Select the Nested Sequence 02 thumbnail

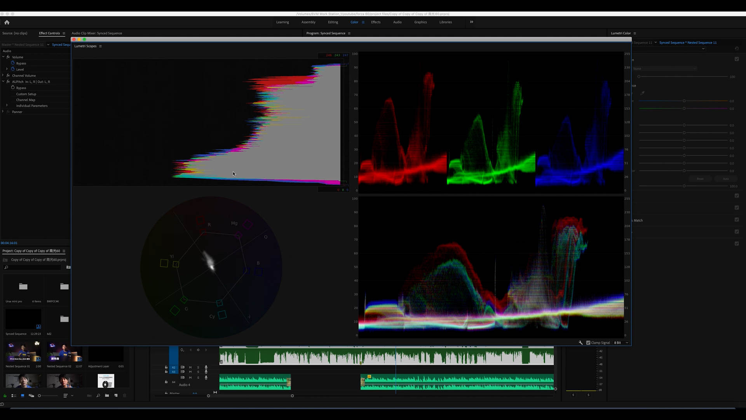[64, 352]
